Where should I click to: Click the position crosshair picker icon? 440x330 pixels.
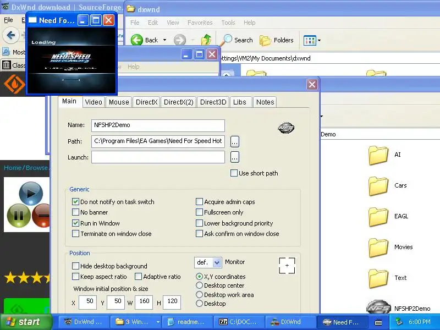[x=287, y=266]
